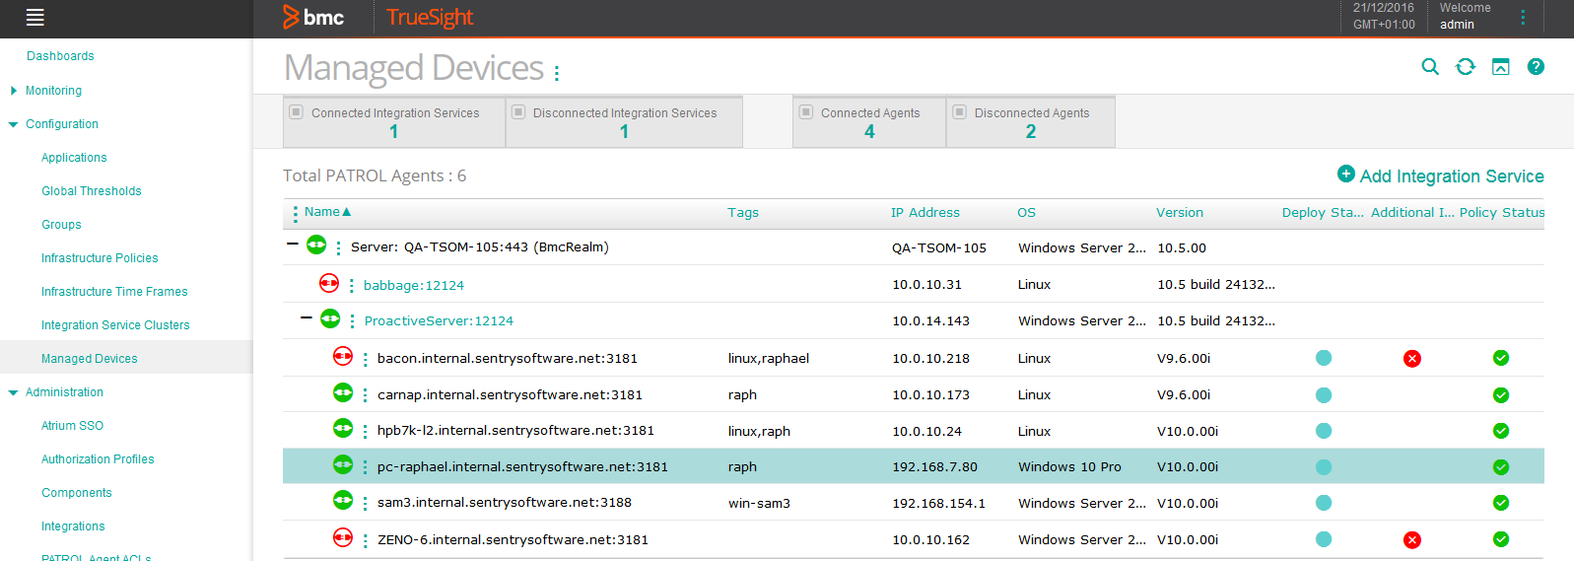
Task: Open Managed Devices page action menu
Action: click(557, 73)
